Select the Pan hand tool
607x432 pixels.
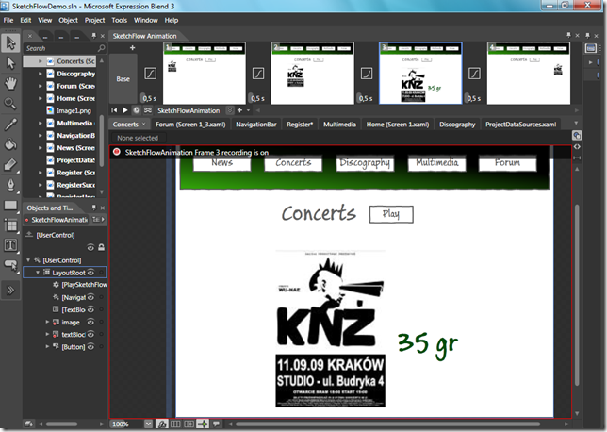click(x=10, y=83)
